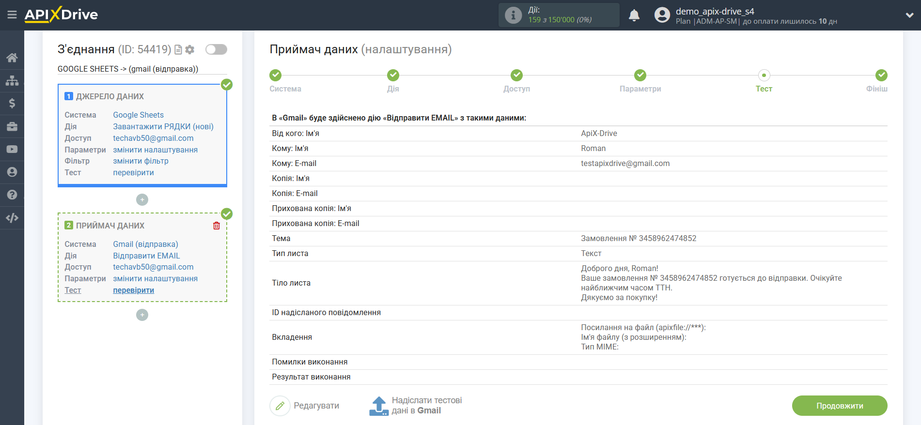Screen dimensions: 921x425
Task: Delete the data receiver with trash icon
Action: pyautogui.click(x=217, y=226)
